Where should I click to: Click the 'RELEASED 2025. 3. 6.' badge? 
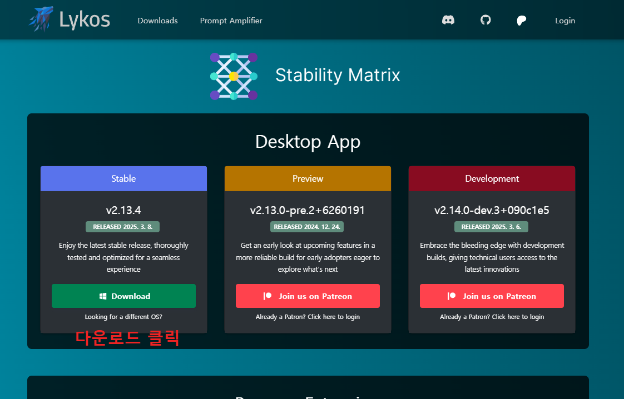pos(491,227)
